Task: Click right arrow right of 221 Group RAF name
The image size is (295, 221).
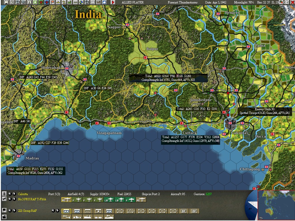Action: coord(57,210)
